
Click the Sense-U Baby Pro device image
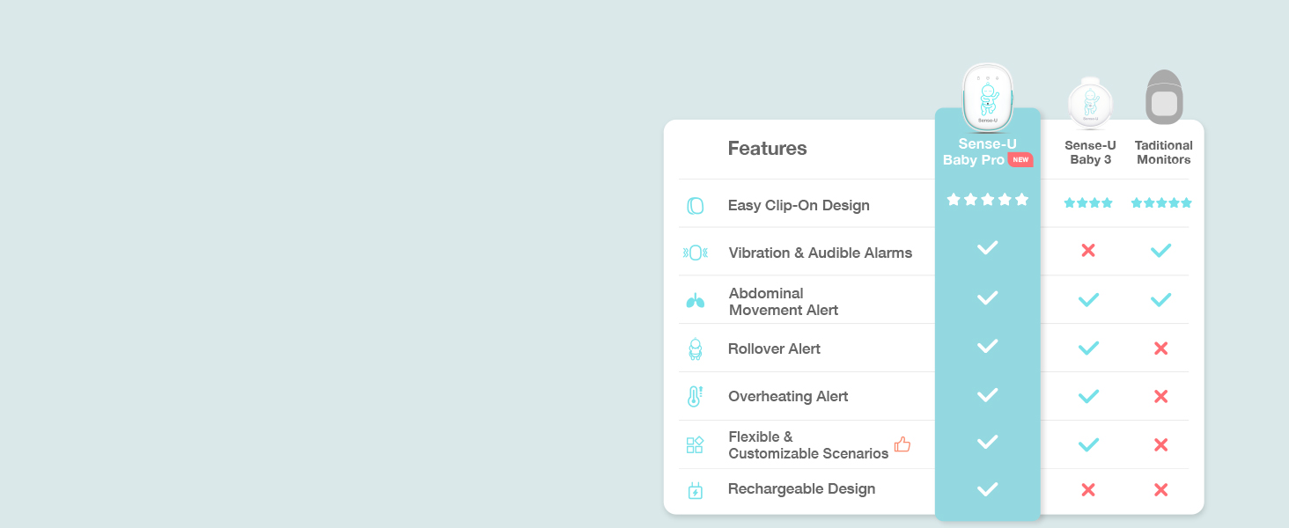click(x=988, y=97)
